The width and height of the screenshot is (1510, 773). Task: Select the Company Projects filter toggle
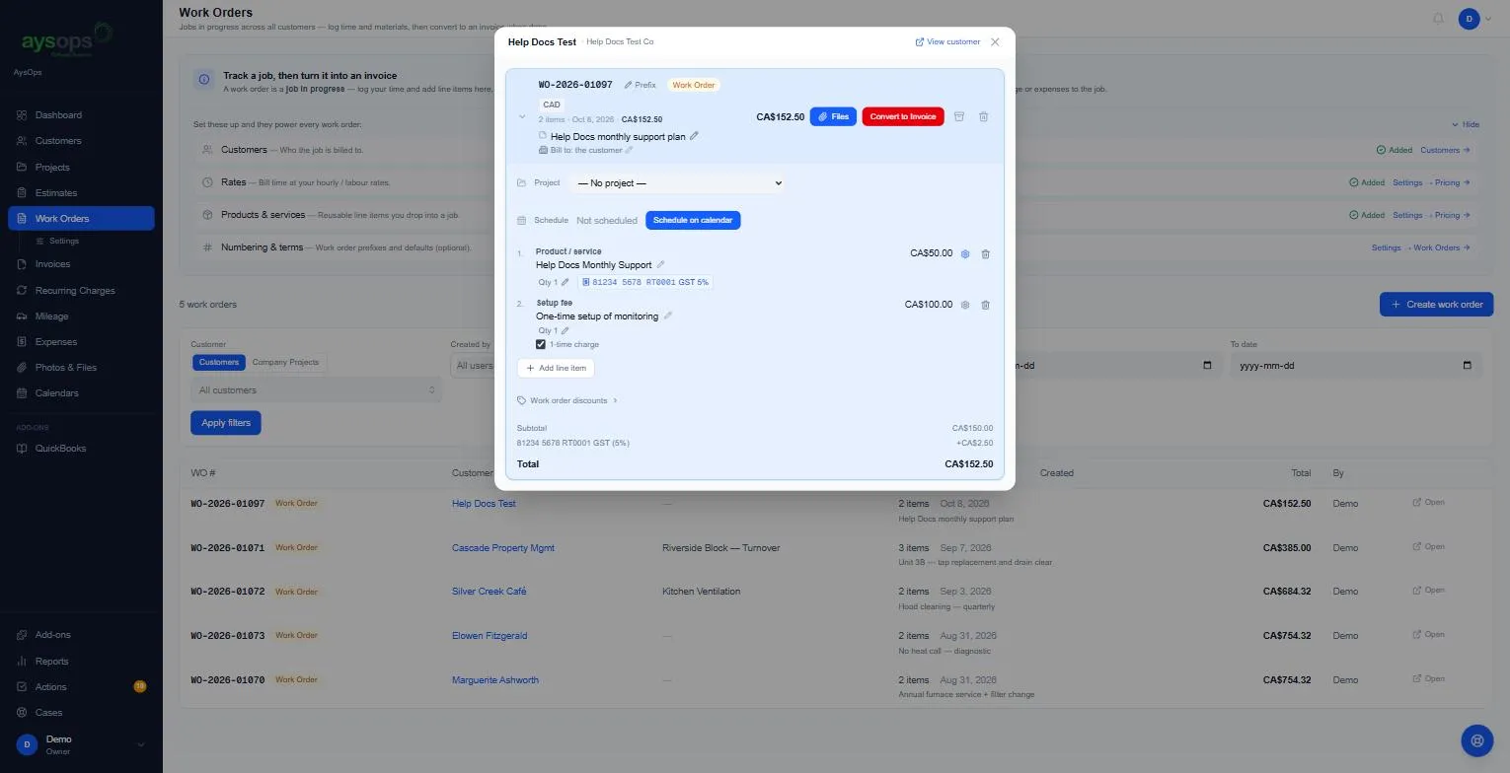point(285,362)
